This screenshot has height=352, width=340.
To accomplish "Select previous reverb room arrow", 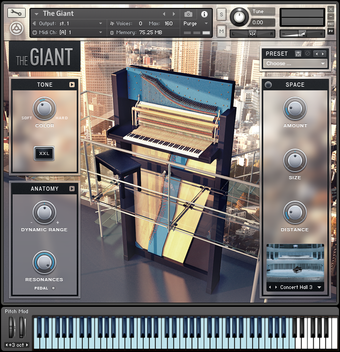I will pyautogui.click(x=270, y=287).
